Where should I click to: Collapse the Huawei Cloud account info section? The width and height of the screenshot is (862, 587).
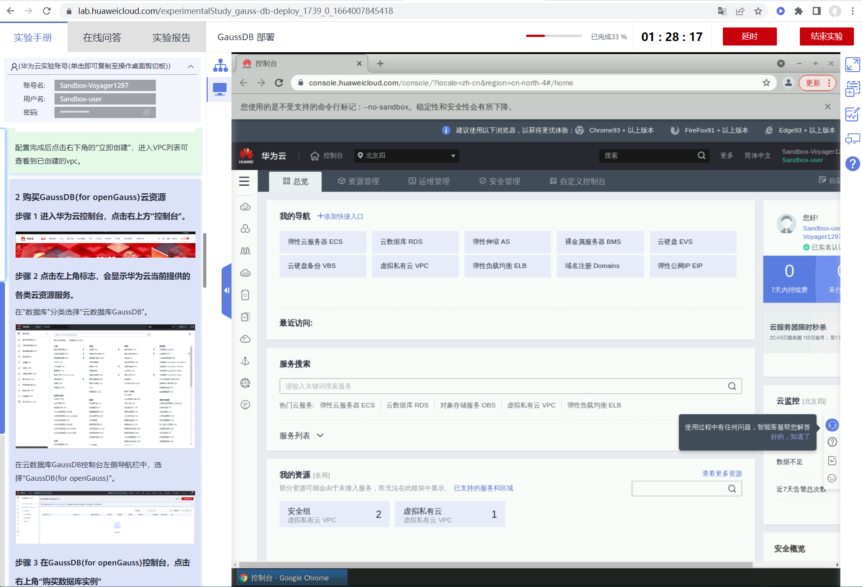191,66
